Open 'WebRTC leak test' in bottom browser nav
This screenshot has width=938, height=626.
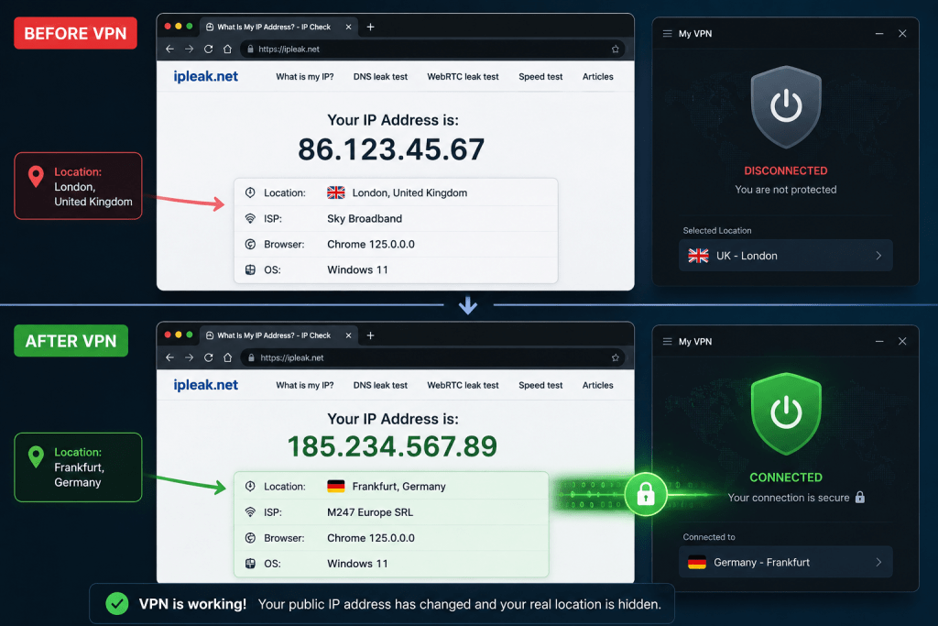coord(463,385)
